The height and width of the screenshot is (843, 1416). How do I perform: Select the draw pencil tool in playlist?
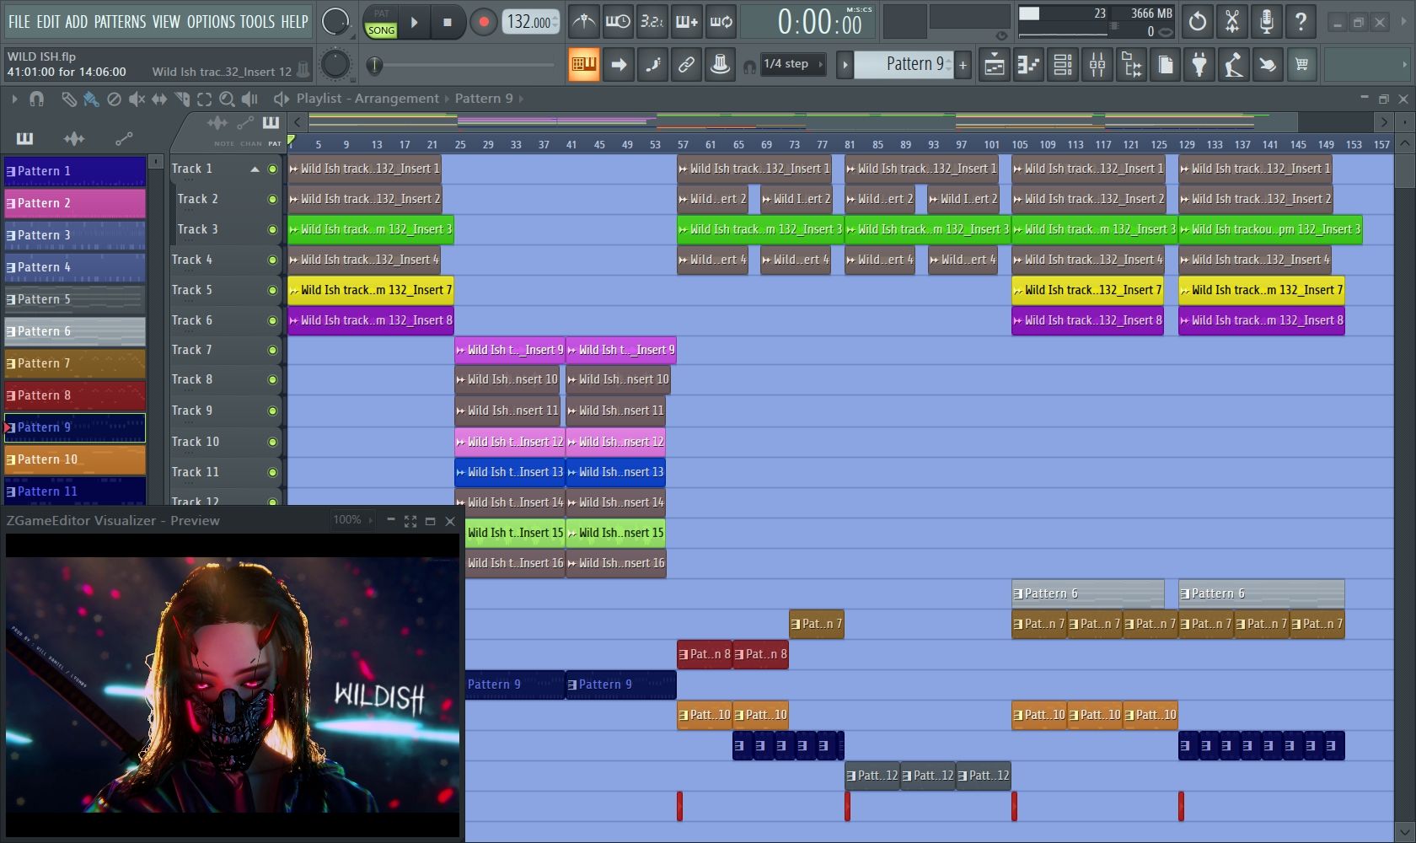[x=69, y=99]
